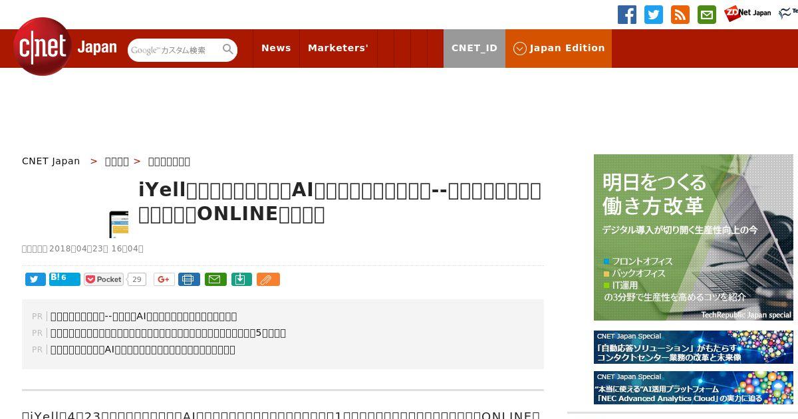Image resolution: width=798 pixels, height=419 pixels.
Task: Open the auto-response solution special banner
Action: [694, 347]
